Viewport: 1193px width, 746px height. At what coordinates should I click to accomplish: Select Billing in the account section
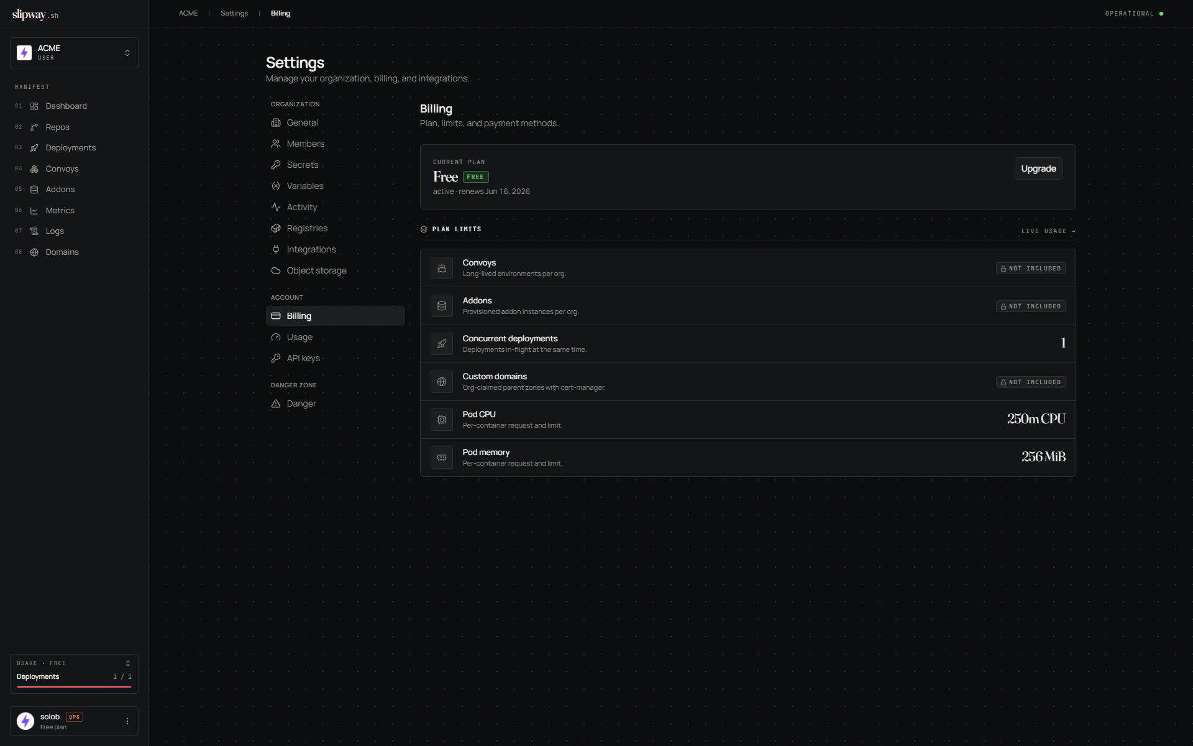[336, 316]
